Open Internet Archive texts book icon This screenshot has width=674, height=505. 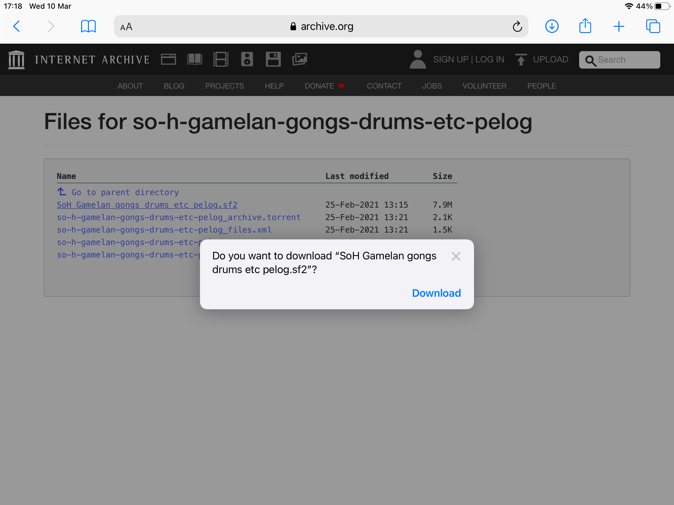(194, 59)
